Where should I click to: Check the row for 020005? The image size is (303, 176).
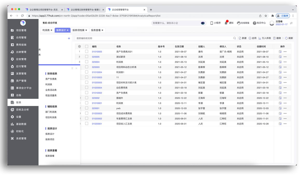(x=87, y=57)
